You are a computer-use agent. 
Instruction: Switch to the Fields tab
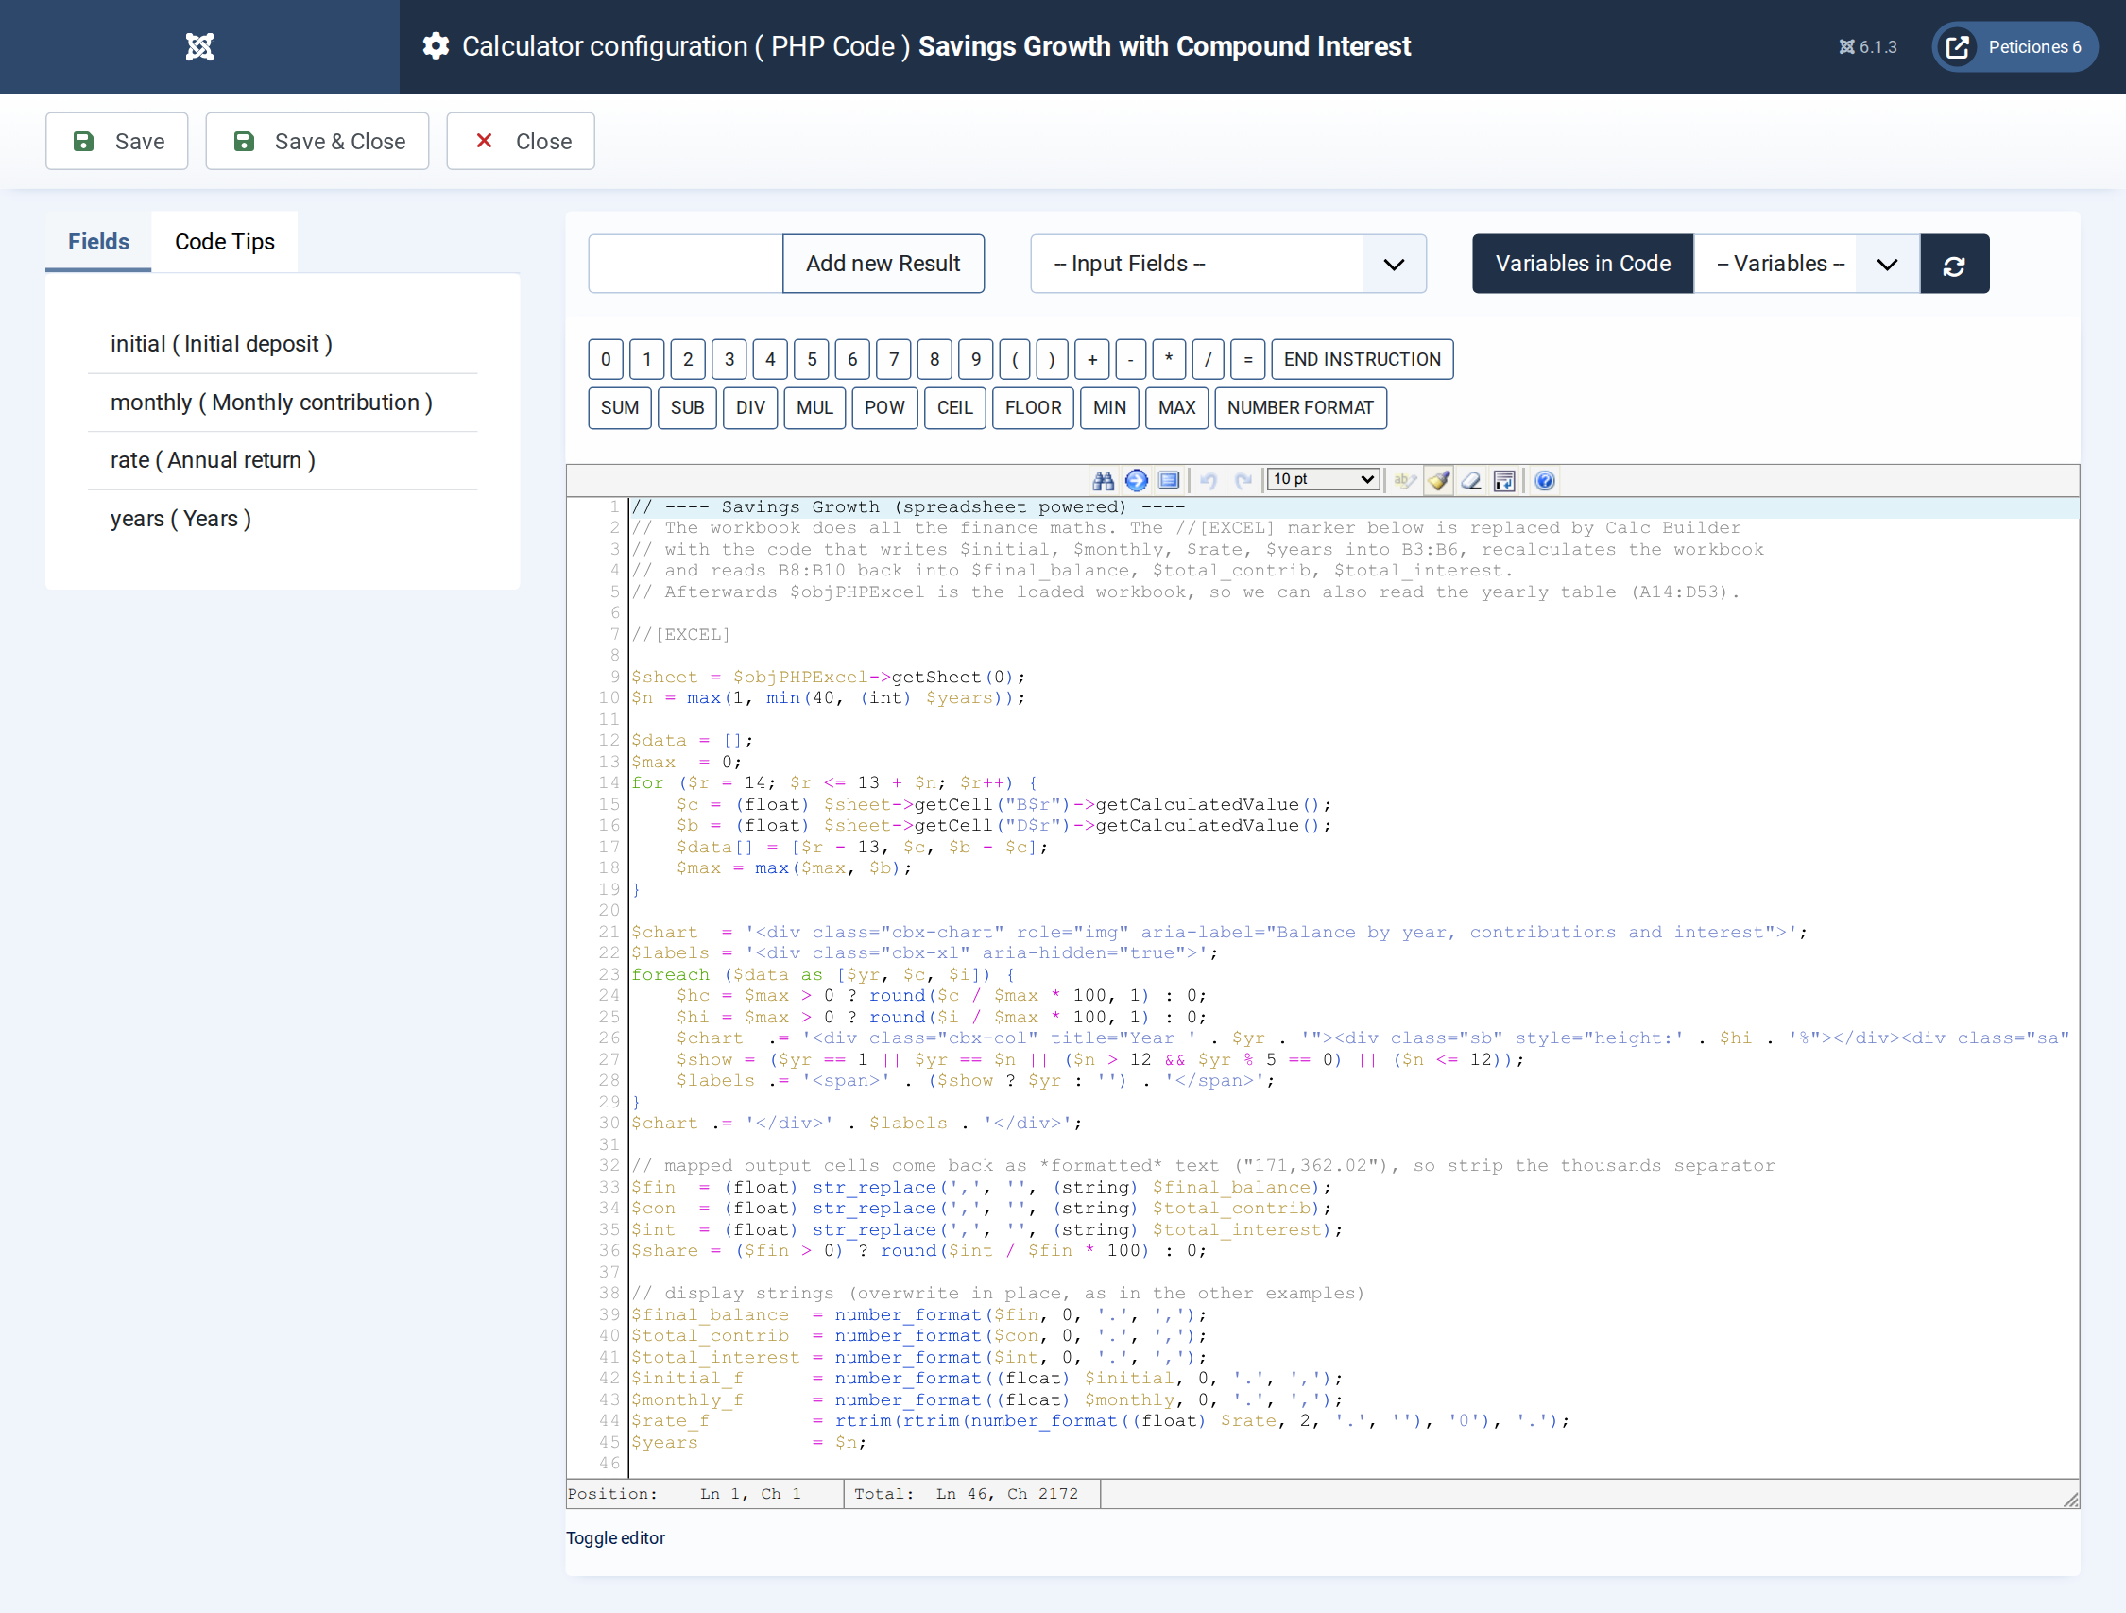[x=99, y=241]
